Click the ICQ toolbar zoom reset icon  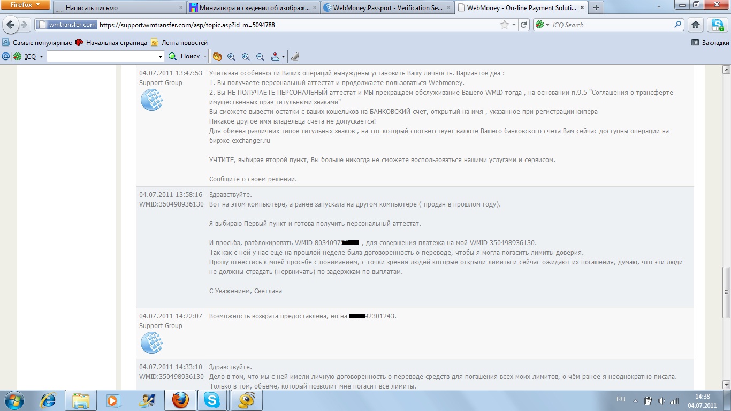246,56
